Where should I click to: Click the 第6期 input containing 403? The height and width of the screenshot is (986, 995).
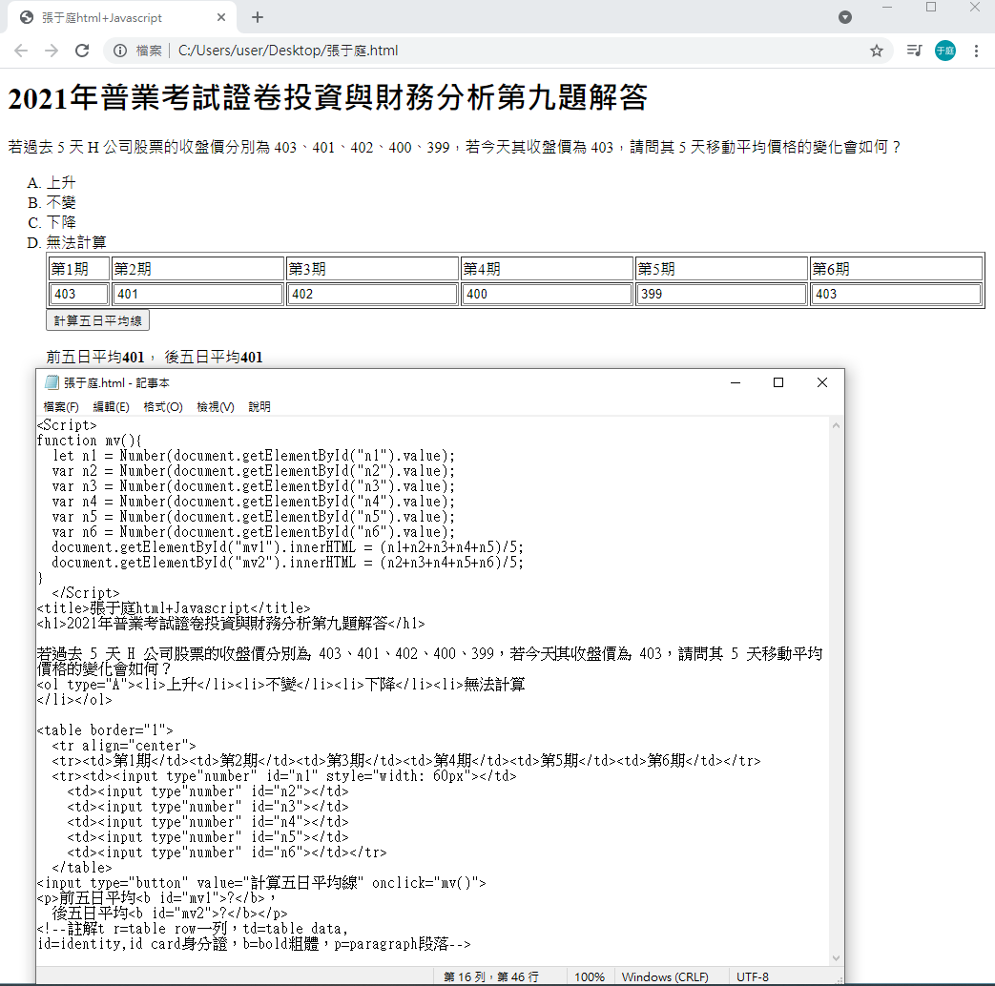pyautogui.click(x=896, y=294)
